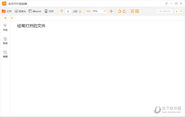Find next search result with down triangle

[x=181, y=11]
